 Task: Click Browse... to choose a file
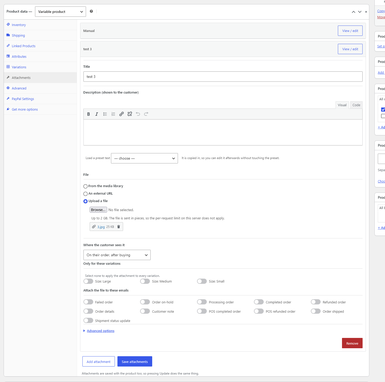coord(98,210)
